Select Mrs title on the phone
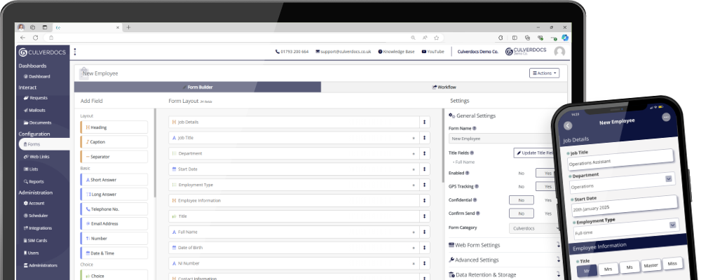The height and width of the screenshot is (280, 701). (x=608, y=269)
